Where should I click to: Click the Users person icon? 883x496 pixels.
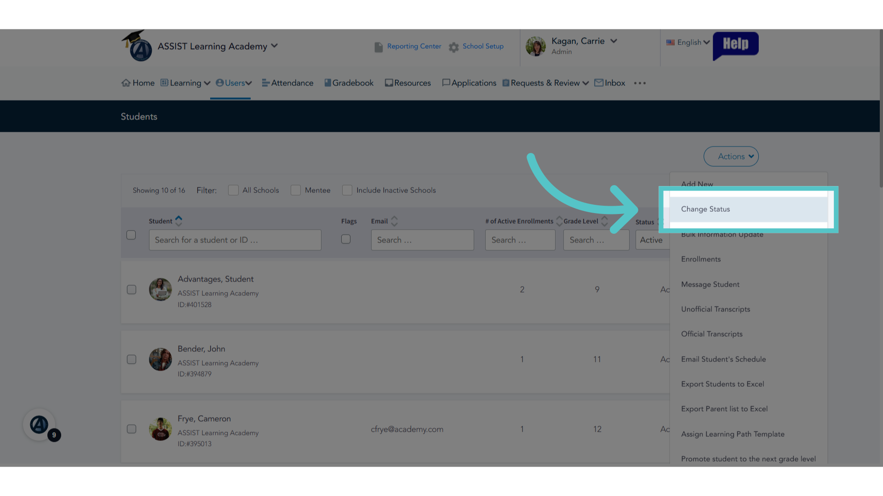[220, 83]
